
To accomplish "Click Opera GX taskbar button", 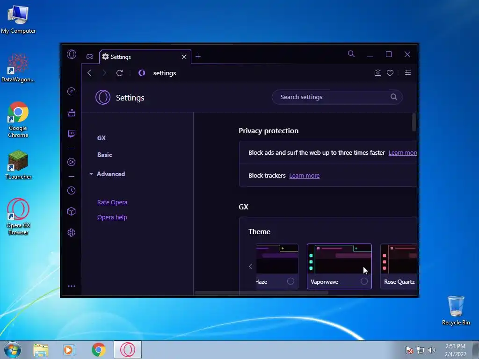I will 128,350.
